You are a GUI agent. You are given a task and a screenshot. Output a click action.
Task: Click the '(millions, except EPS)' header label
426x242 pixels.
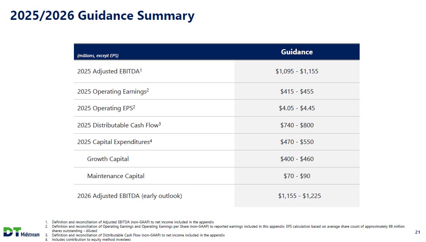98,56
